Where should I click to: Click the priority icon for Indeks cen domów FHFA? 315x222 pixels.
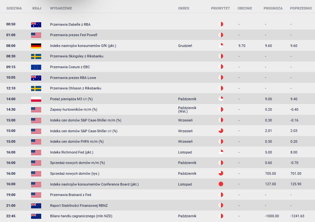[x=221, y=141]
